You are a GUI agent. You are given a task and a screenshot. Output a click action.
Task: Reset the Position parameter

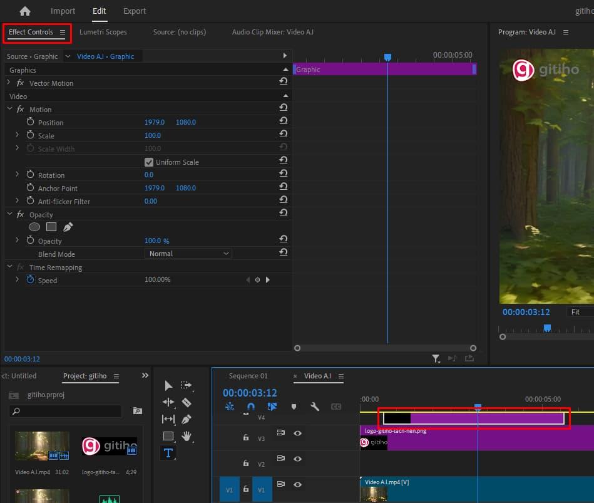[284, 122]
